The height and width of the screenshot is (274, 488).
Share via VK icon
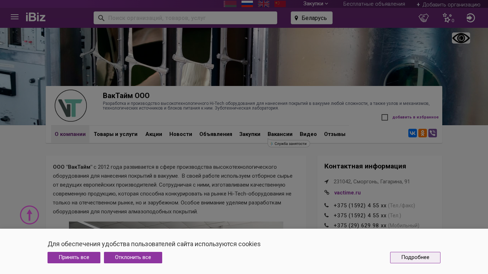pos(413,133)
